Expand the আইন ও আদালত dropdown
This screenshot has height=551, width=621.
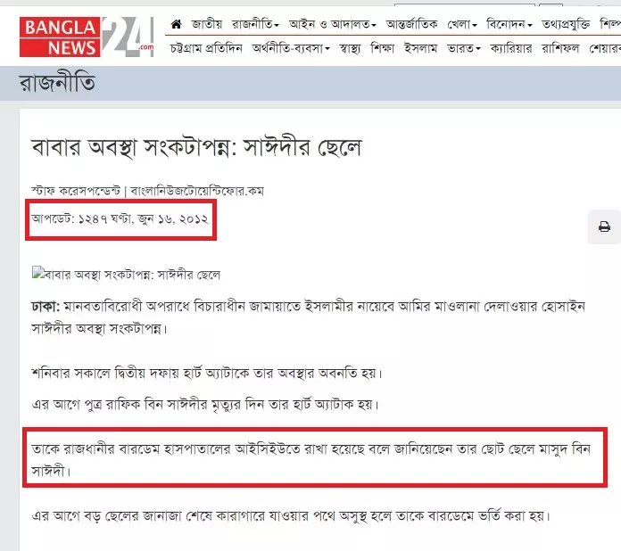[x=333, y=25]
